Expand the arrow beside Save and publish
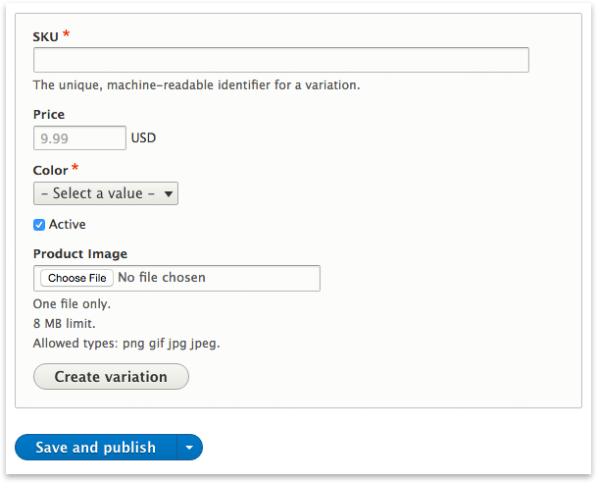The image size is (597, 483). tap(189, 447)
